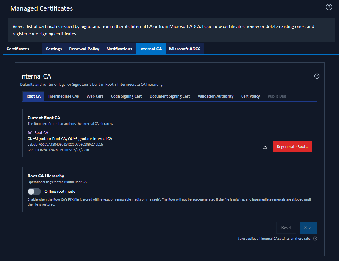The height and width of the screenshot is (261, 339).
Task: Click the CN=Signotaur Root CA subject text
Action: click(70, 139)
